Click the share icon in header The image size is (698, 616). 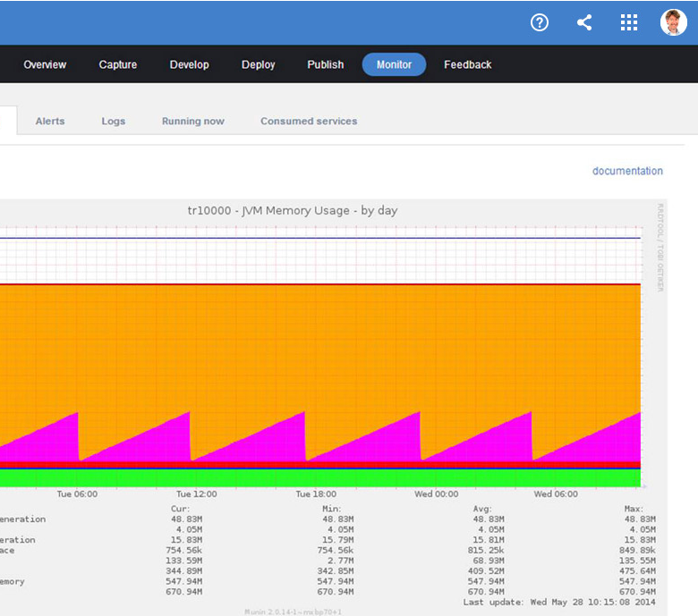click(584, 22)
